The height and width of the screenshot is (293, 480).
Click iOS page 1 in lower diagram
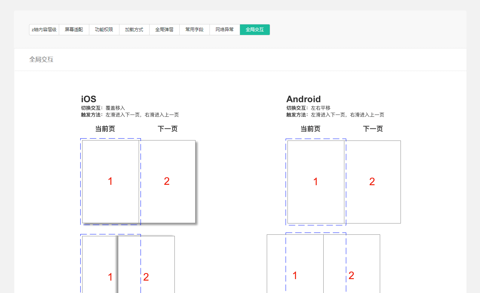coord(100,264)
